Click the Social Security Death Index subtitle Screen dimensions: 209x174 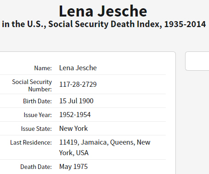(x=104, y=24)
